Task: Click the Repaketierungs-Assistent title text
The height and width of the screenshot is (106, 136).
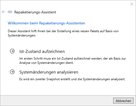Action: [x=35, y=12]
